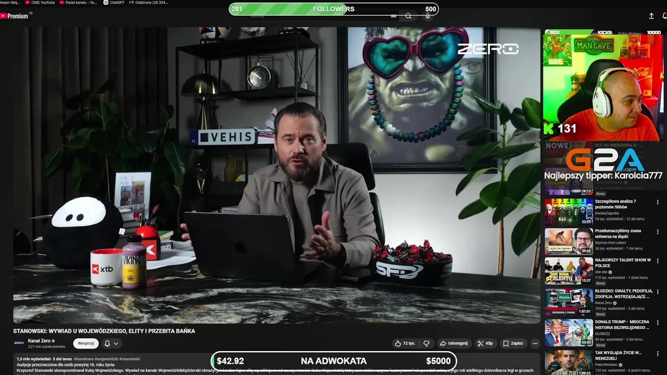Open Kłodzko video thumbnail
The height and width of the screenshot is (375, 667).
(x=569, y=302)
